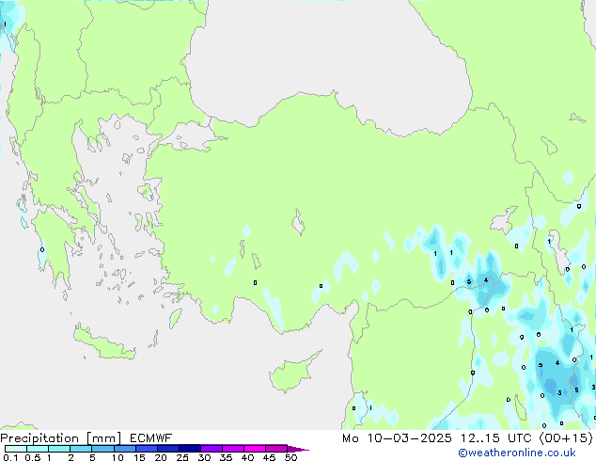Click the 0.5–1 mm legend swatch
The height and width of the screenshot is (461, 596).
[38, 449]
